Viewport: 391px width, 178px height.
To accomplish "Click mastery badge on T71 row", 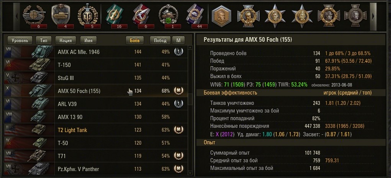I will (x=178, y=156).
